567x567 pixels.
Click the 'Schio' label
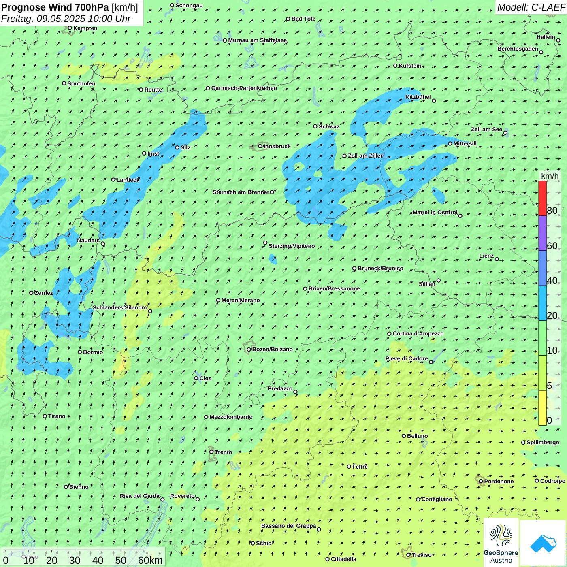[x=264, y=543]
